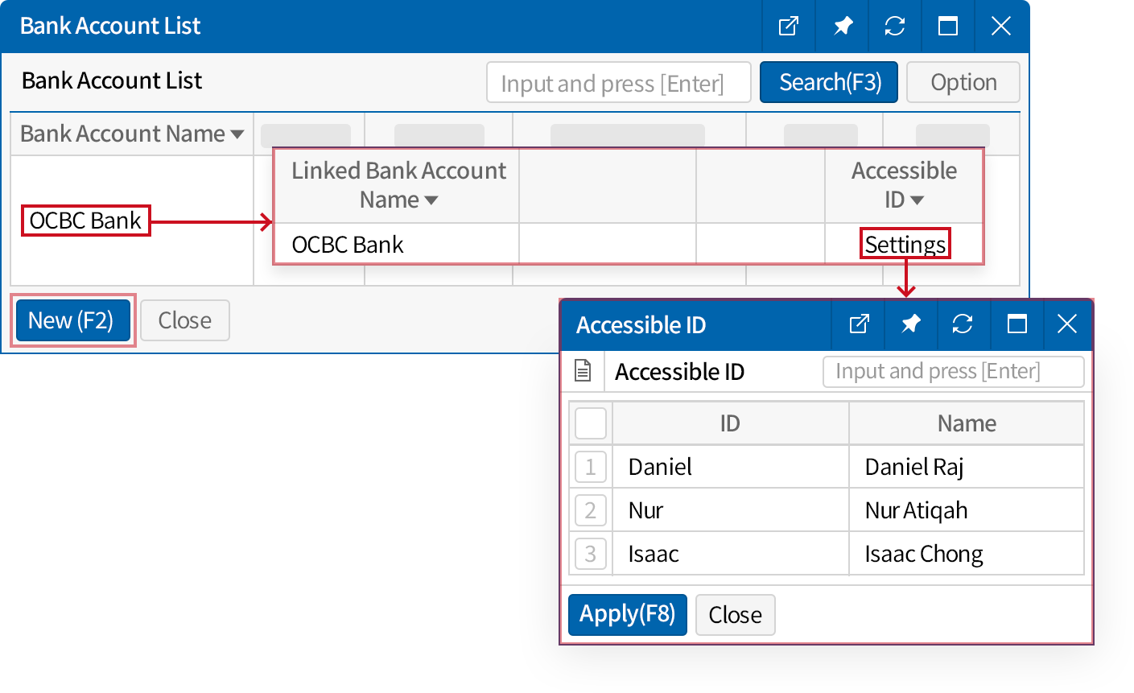Image resolution: width=1134 pixels, height=693 pixels.
Task: Open the Accessible ID column dropdown
Action: (x=917, y=200)
